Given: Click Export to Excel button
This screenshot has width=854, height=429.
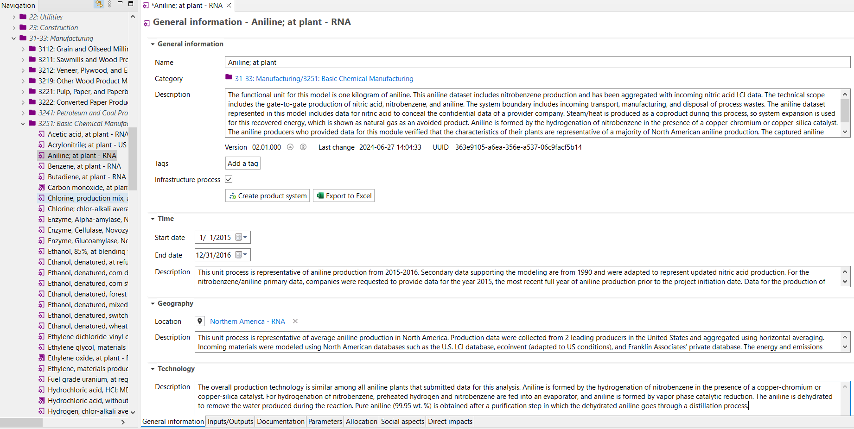Looking at the screenshot, I should click(344, 196).
